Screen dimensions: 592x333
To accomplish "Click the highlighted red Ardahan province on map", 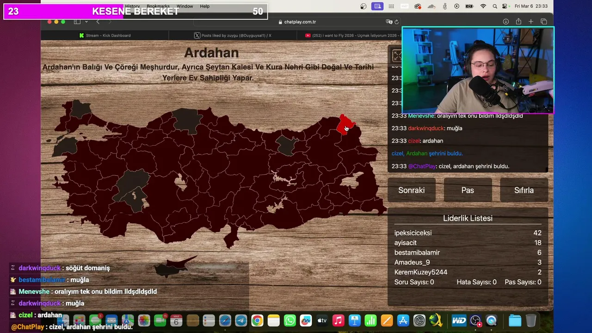I will coord(345,125).
